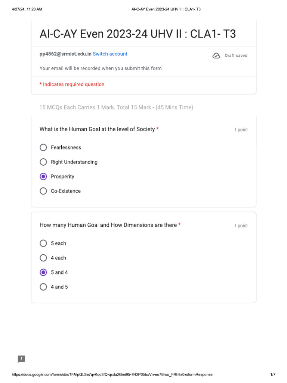
Task: Pick the '4 and 5' radio option
Action: (x=43, y=287)
